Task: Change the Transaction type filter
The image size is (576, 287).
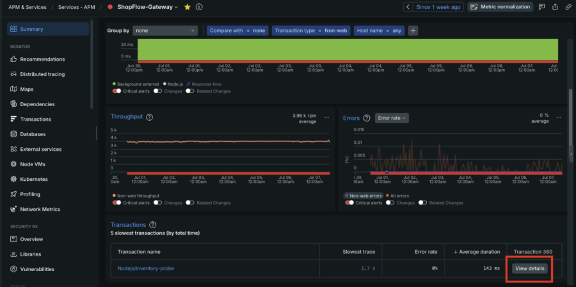Action: pyautogui.click(x=311, y=31)
